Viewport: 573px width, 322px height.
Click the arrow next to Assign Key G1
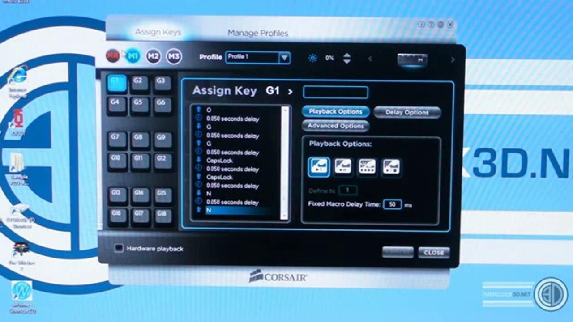point(291,92)
